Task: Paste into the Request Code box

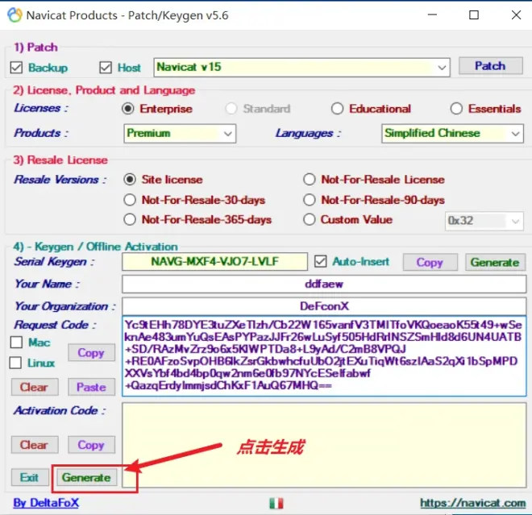Action: [91, 387]
